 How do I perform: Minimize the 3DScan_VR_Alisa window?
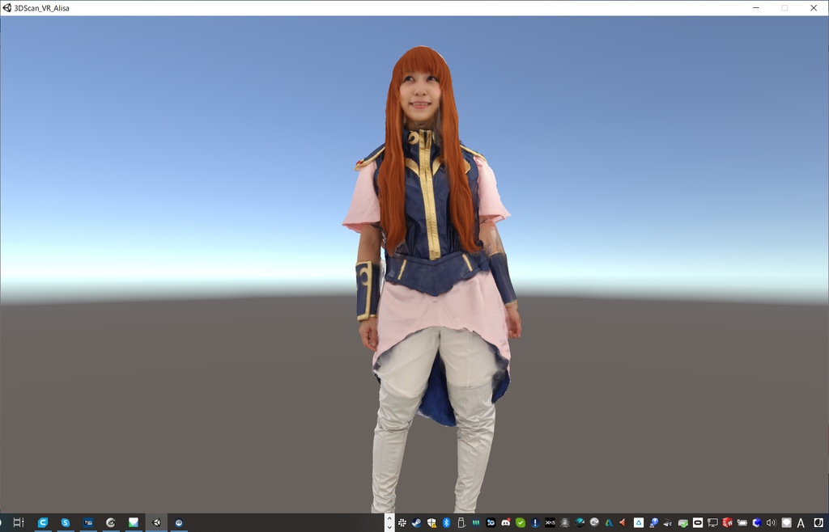tap(756, 8)
